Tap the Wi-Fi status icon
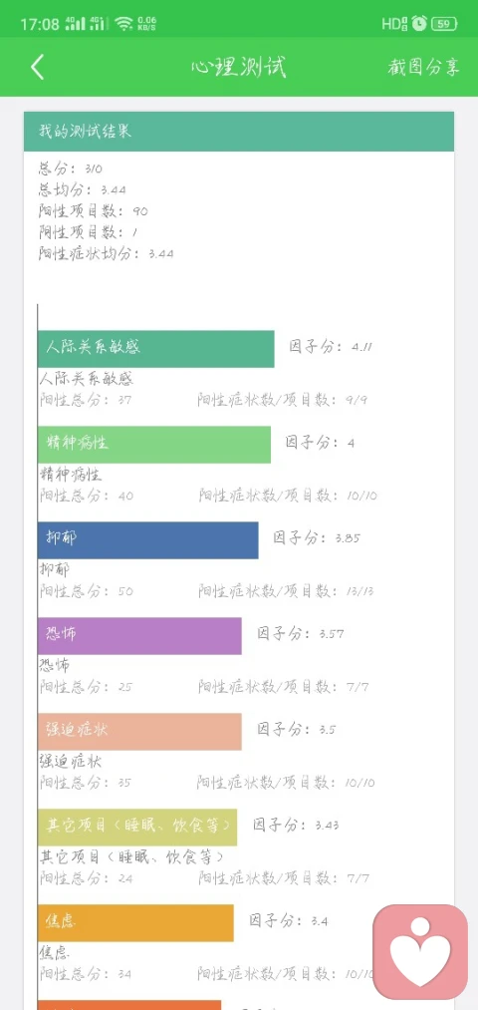Viewport: 478px width, 1010px height. (123, 24)
